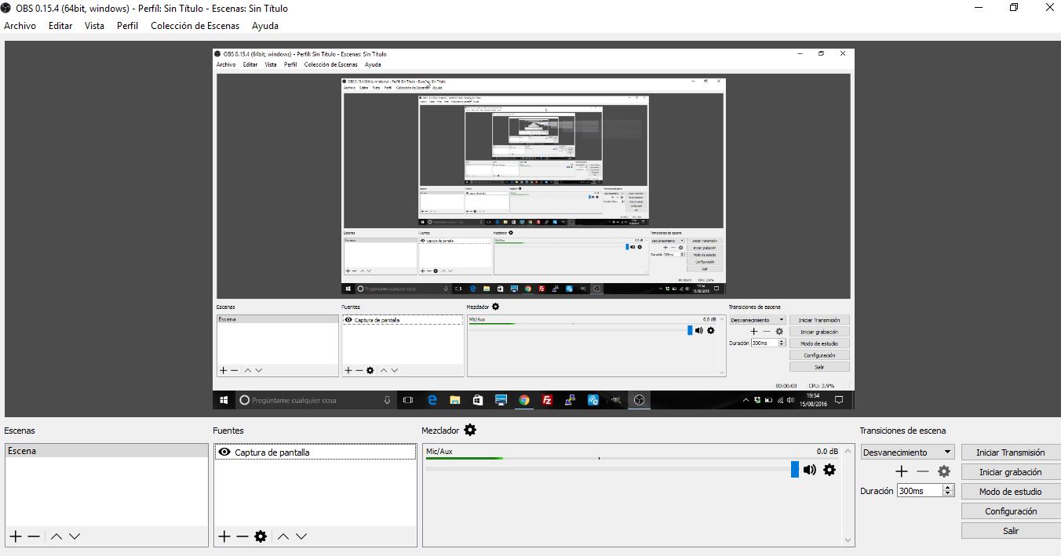Click the Mic/Aux volume slider handle
Image resolution: width=1061 pixels, height=556 pixels.
794,470
